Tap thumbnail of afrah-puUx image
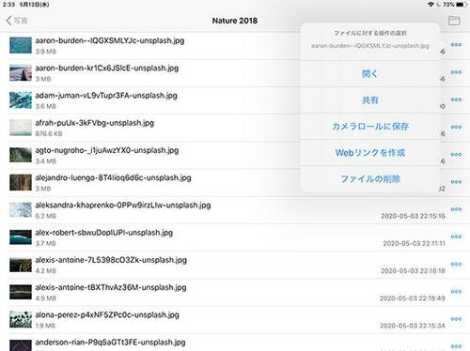 coord(21,128)
